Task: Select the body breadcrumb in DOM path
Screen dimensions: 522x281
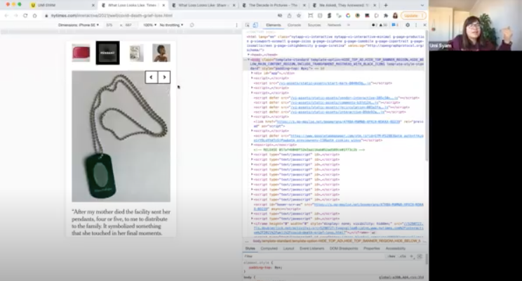Action: coord(336,241)
